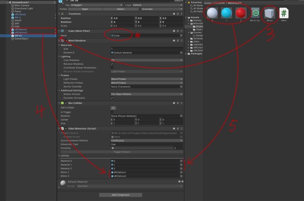Toggle the Receive Shadows checkbox
This screenshot has width=304, height=201.
coord(112,64)
